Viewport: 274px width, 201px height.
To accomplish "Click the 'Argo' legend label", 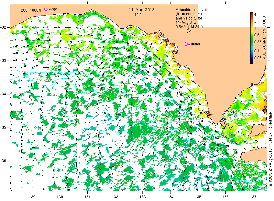I will click(53, 9).
